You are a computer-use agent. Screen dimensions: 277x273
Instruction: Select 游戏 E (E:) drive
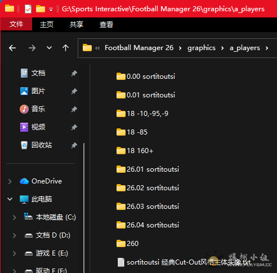point(52,253)
